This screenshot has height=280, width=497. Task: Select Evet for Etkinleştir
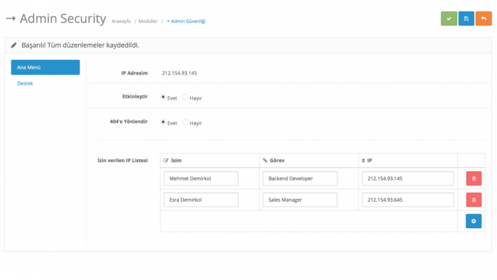(x=163, y=97)
